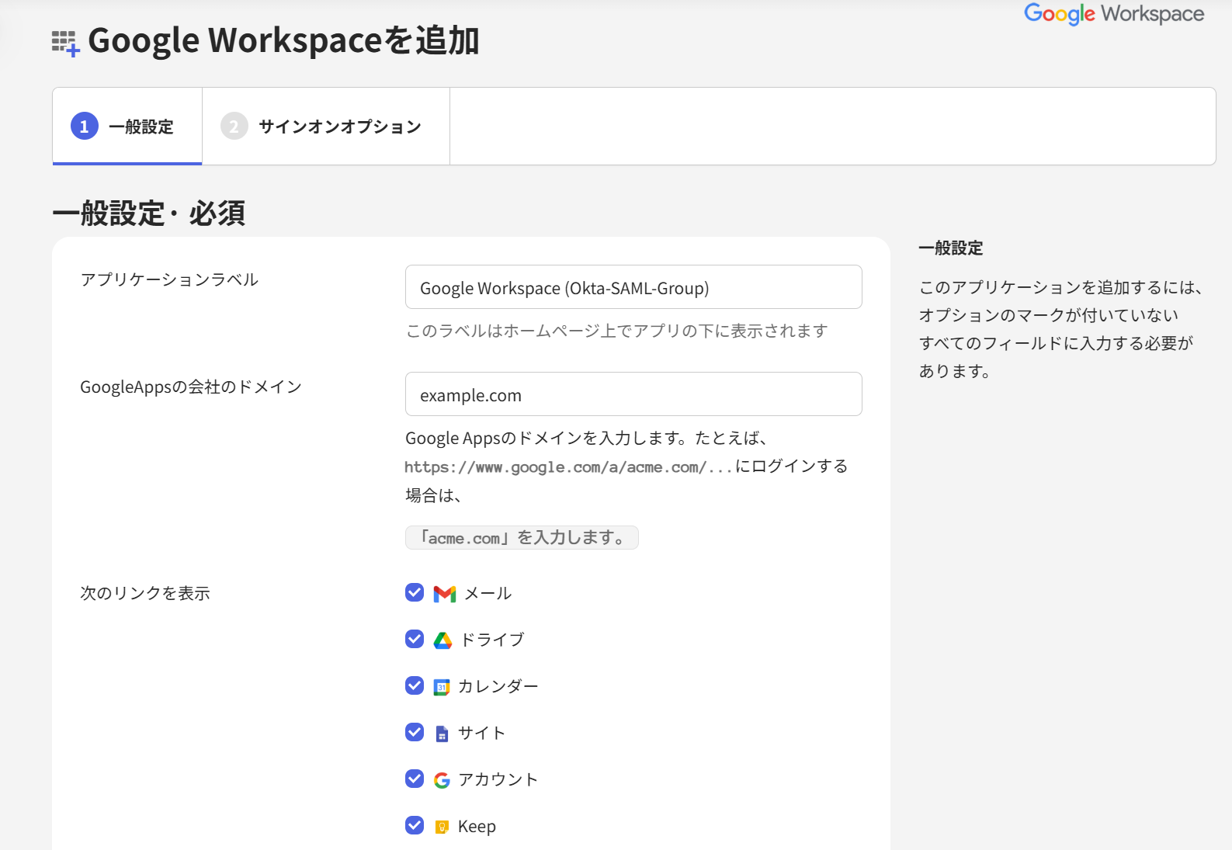Click the GoogleApps company domain field

[x=633, y=394]
